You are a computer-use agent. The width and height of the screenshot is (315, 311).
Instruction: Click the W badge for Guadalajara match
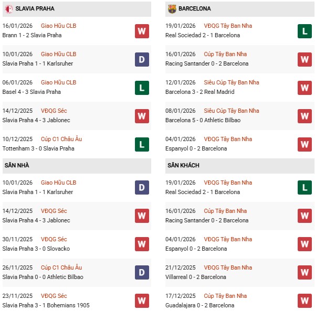(x=304, y=301)
